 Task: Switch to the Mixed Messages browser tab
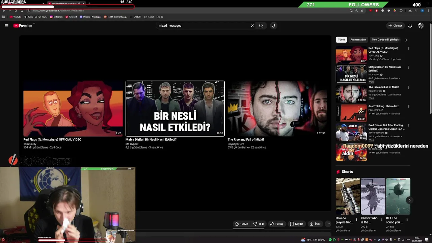coord(66,3)
